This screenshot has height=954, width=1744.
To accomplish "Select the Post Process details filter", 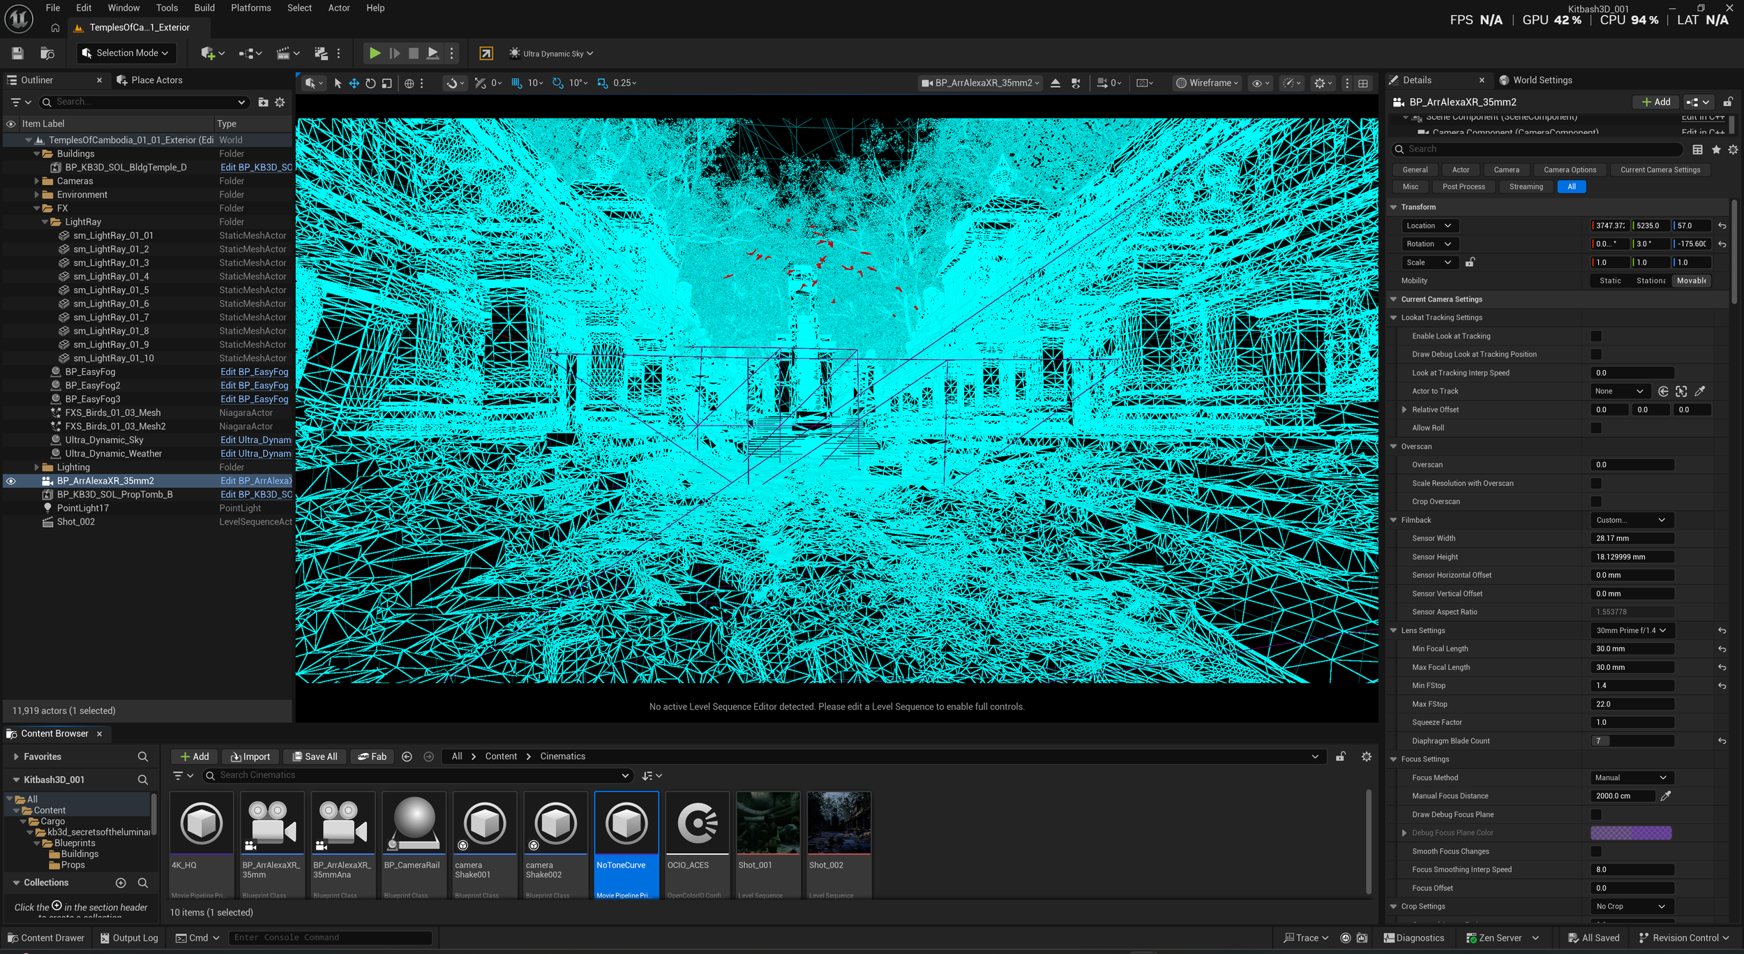I will pos(1464,186).
